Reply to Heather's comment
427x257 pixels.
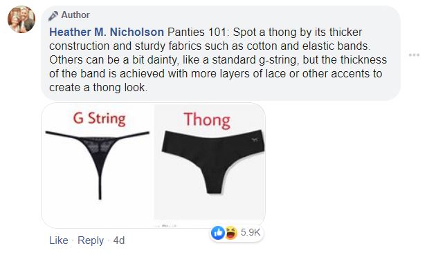click(x=91, y=240)
